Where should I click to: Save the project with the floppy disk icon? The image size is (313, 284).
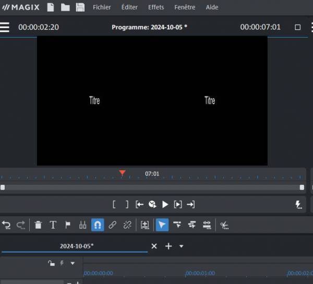coord(80,7)
